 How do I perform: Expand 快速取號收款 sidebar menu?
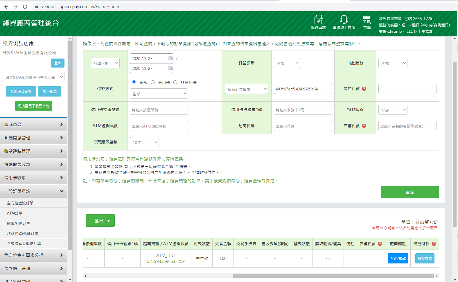(x=34, y=164)
